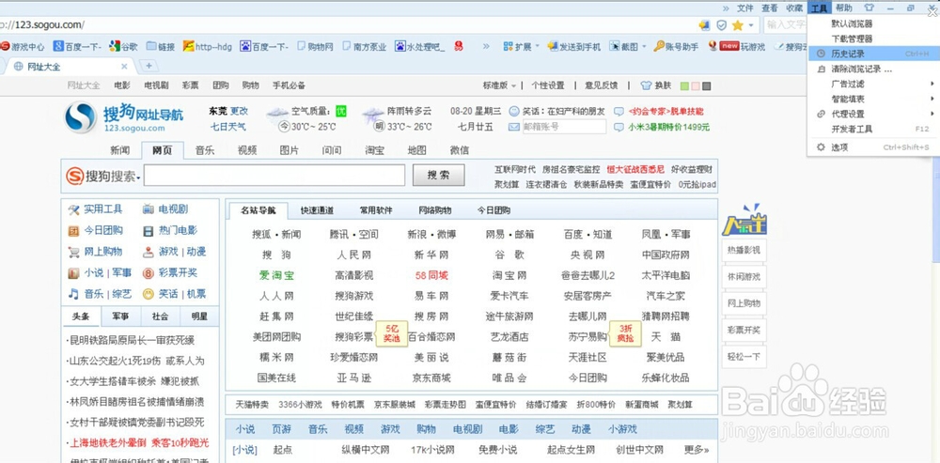This screenshot has width=940, height=463.
Task: Open the 电视剧 sidebar category
Action: coord(165,209)
